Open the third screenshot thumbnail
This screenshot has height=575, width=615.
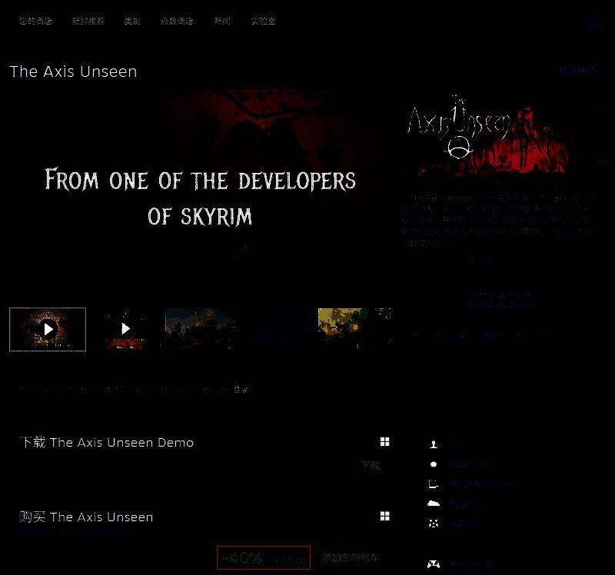(201, 329)
